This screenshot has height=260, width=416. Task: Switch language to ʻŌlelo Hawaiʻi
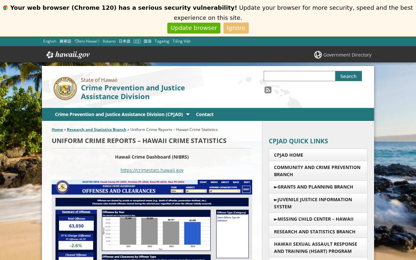point(87,41)
